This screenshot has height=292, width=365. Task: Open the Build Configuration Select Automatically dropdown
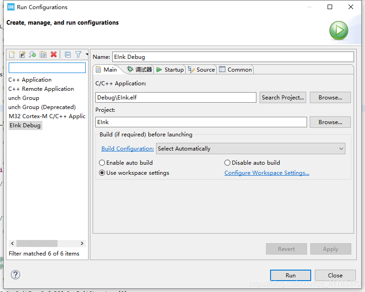(250, 149)
